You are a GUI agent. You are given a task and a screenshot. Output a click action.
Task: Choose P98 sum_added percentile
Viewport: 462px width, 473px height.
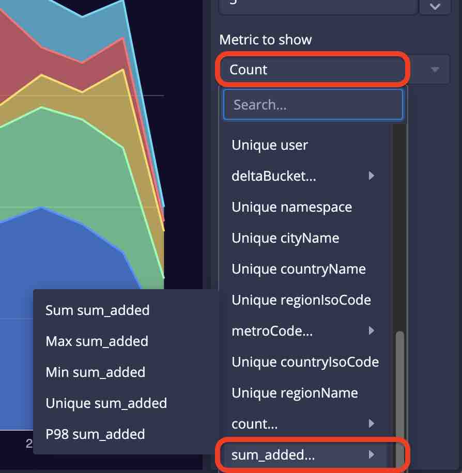pos(95,434)
